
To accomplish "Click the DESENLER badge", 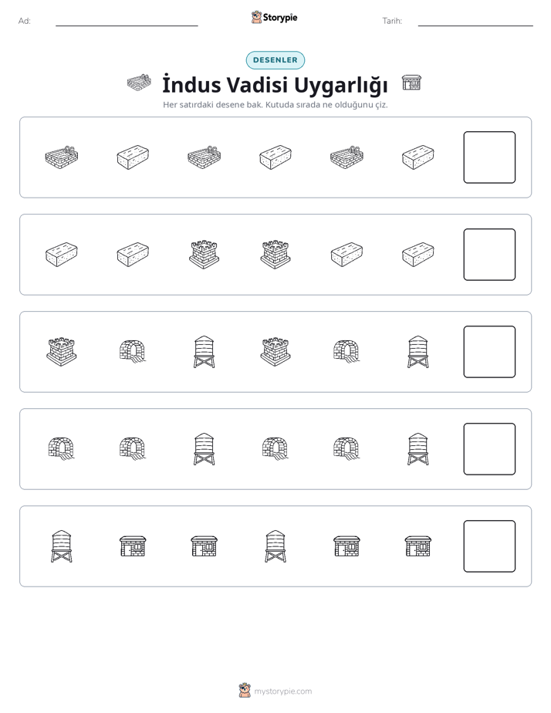I will [275, 60].
